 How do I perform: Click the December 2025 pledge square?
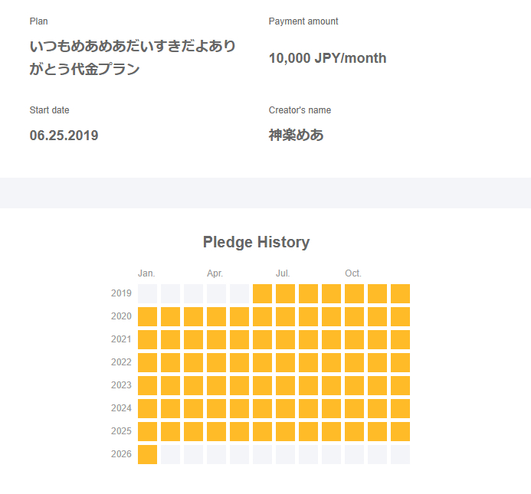point(400,431)
